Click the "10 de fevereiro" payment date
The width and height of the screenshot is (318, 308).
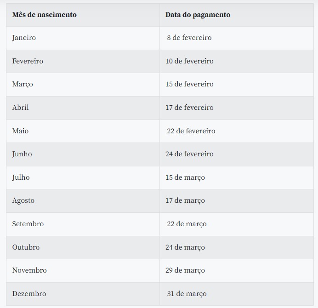[189, 61]
